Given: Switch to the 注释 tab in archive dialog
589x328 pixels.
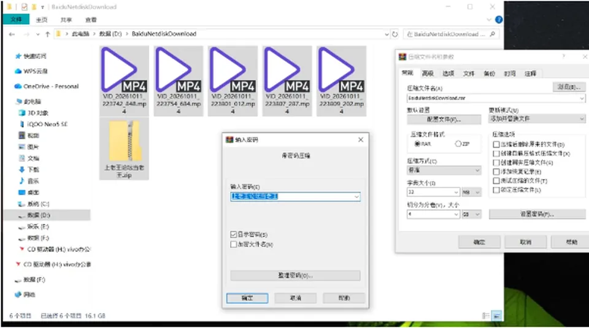Looking at the screenshot, I should [x=530, y=74].
